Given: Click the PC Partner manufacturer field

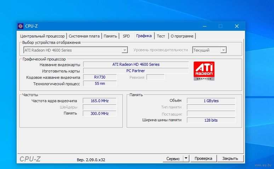Looking at the screenshot, I should click(x=136, y=71).
